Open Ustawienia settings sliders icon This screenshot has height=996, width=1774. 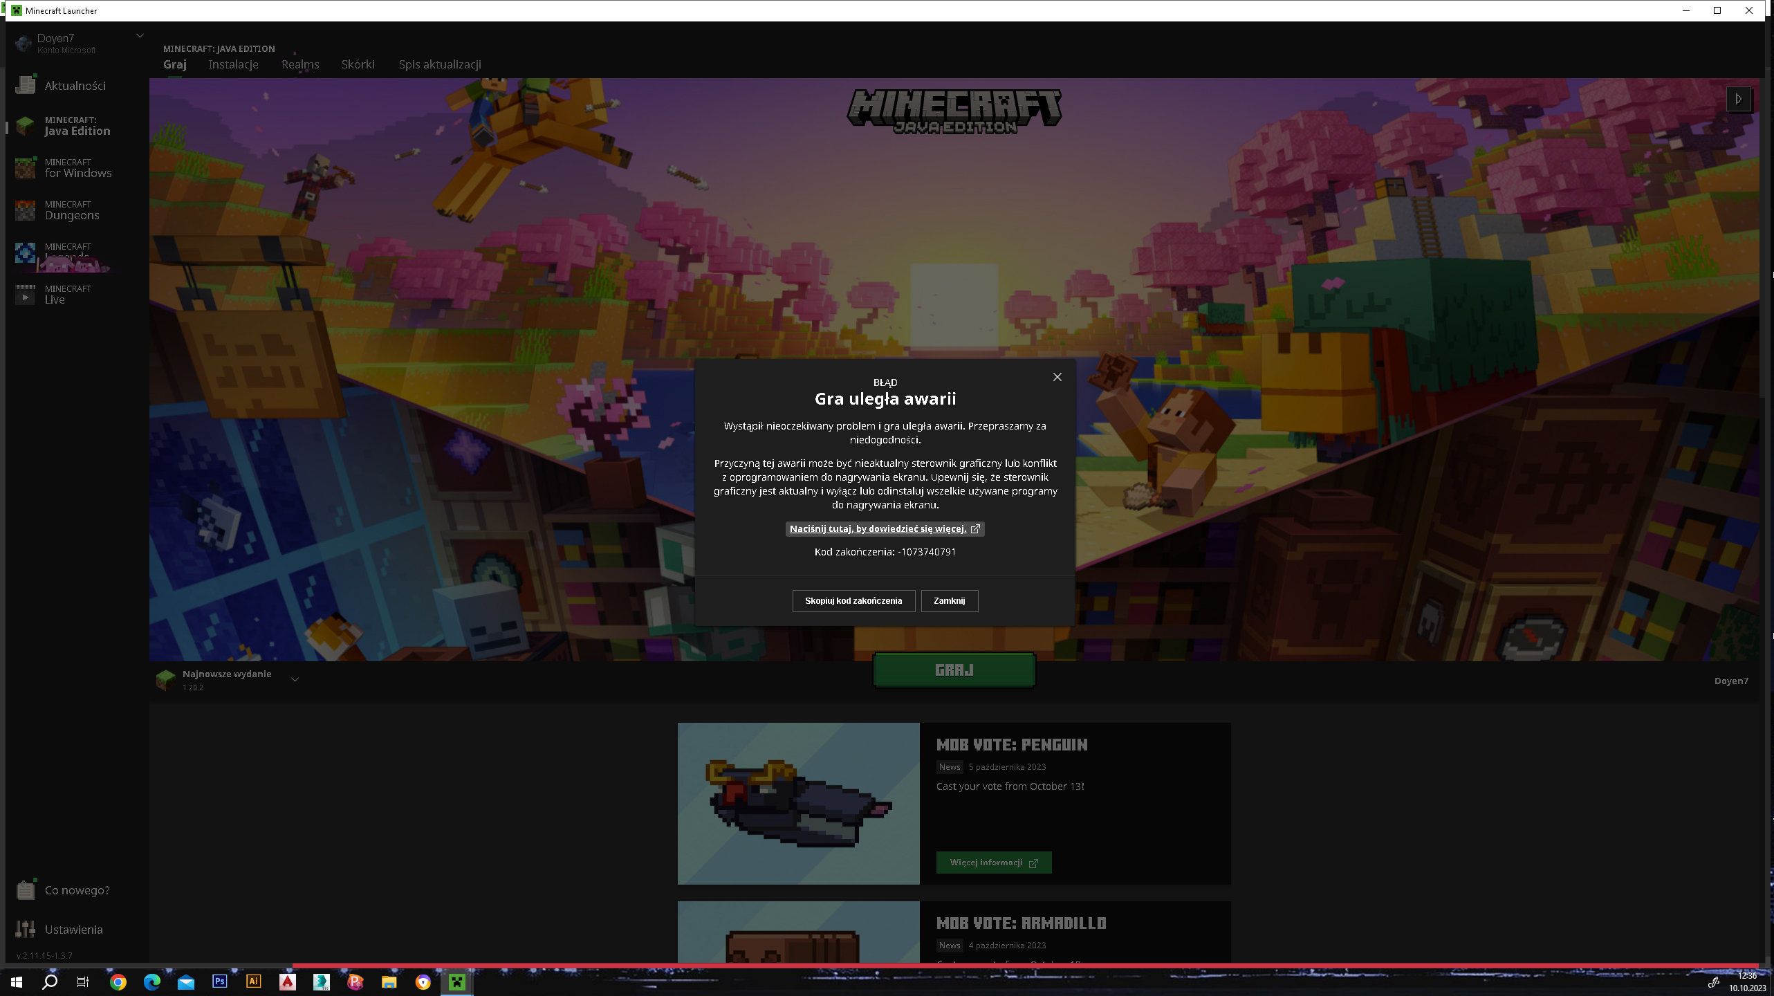(x=26, y=929)
